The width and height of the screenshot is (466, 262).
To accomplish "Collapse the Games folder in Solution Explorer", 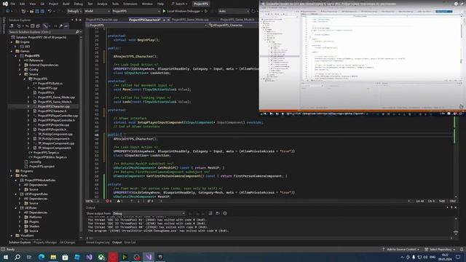I will [x=12, y=51].
